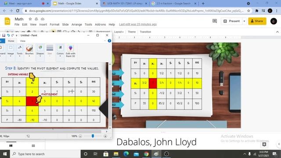Viewport: 281px width, 158px height.
Task: Click Edit with Paint 3D button
Action: click(70, 51)
